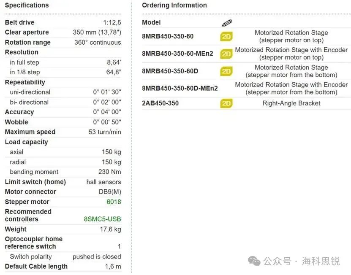This screenshot has width=351, height=275.
Task: Select the 2AB450-350 model name
Action: tap(160, 103)
